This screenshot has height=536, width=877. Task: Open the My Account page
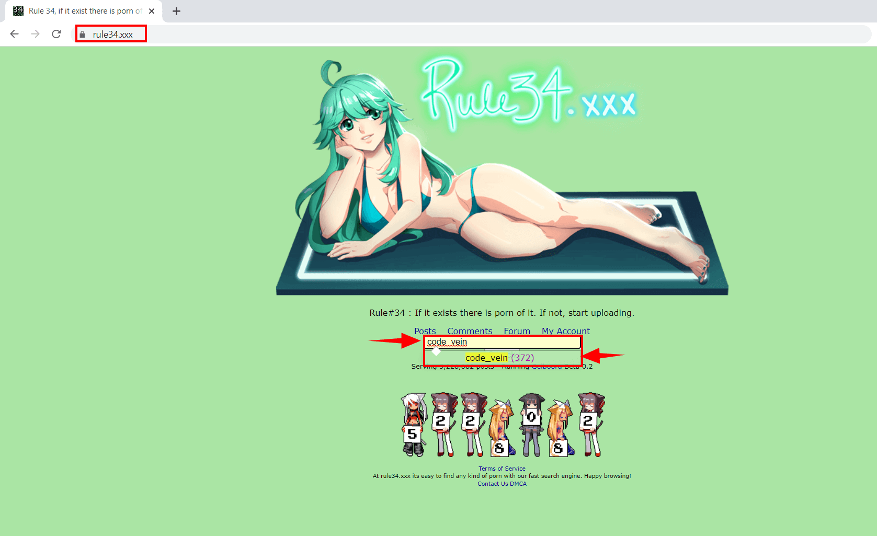coord(565,331)
